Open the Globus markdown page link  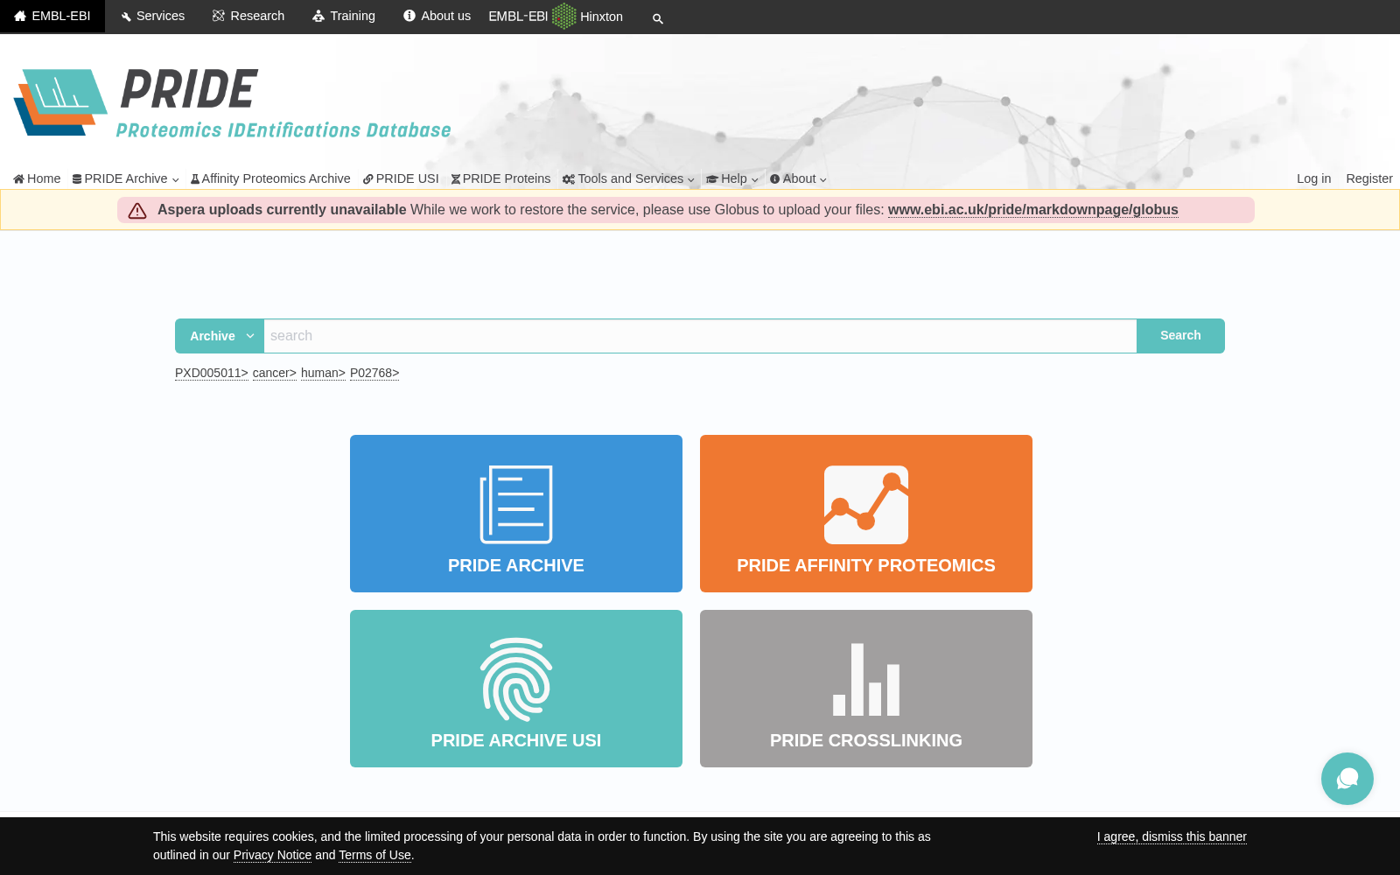tap(1032, 210)
